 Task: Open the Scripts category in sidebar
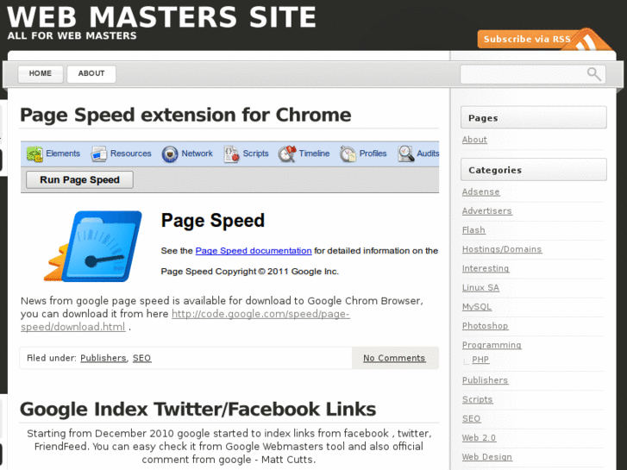pyautogui.click(x=478, y=399)
